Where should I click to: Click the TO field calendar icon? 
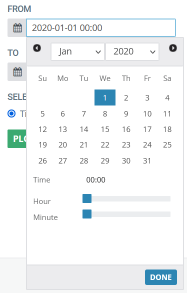(17, 72)
